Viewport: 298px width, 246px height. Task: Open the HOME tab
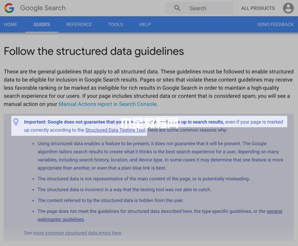coord(11,24)
